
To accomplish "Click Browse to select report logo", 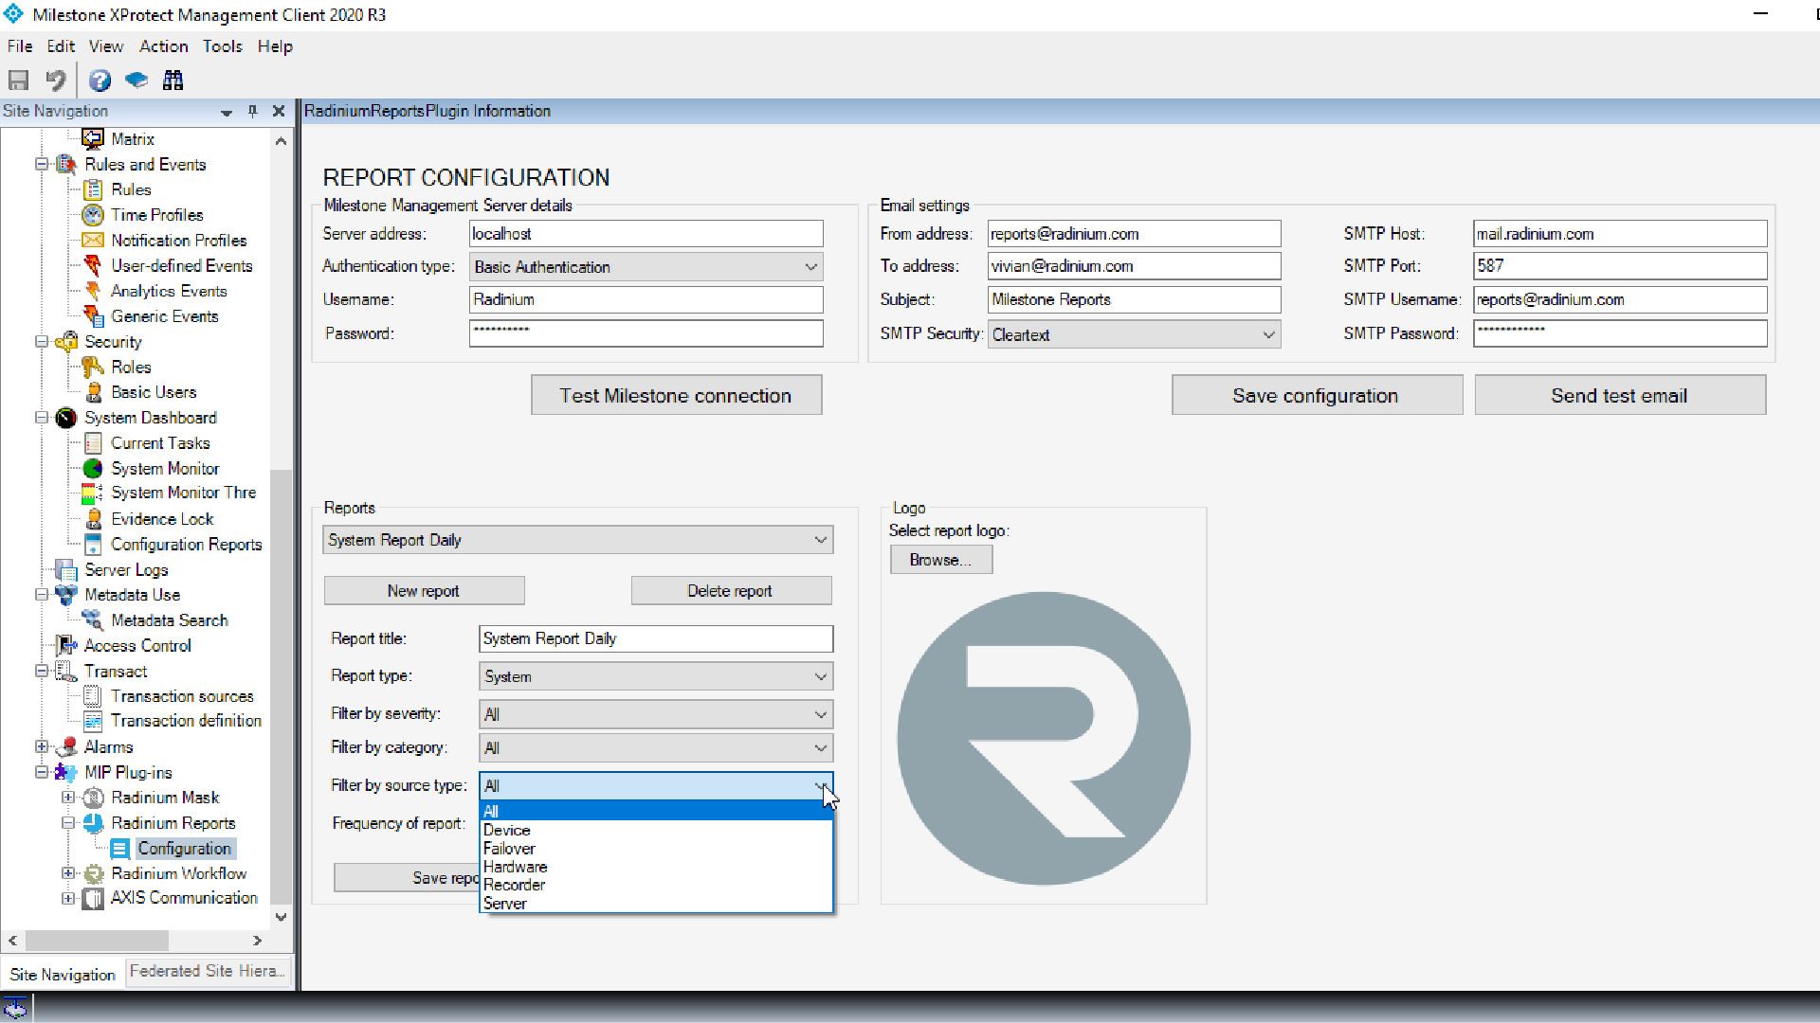I will pos(940,560).
